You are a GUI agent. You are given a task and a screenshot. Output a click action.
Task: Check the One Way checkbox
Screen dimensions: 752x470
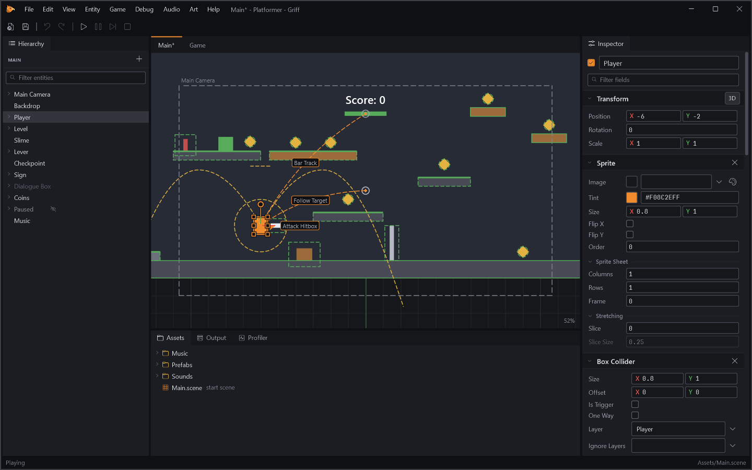tap(635, 415)
